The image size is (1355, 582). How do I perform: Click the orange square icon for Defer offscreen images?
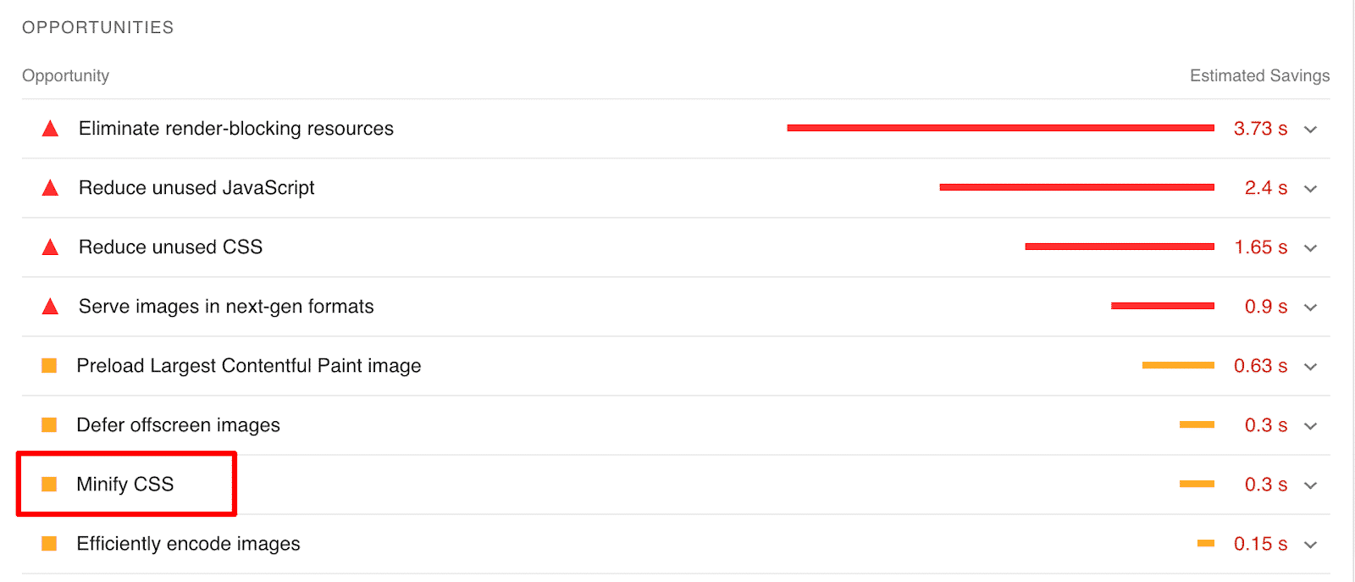tap(50, 424)
